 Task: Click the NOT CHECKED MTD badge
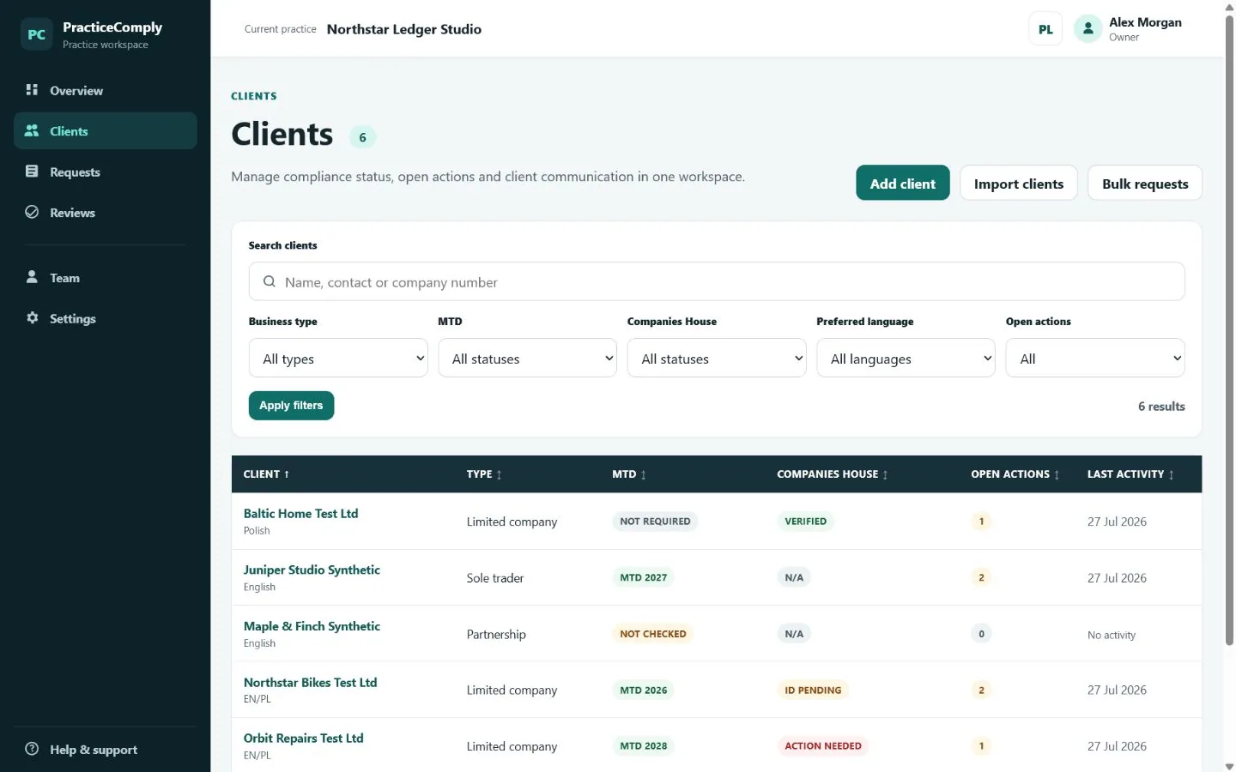click(652, 634)
